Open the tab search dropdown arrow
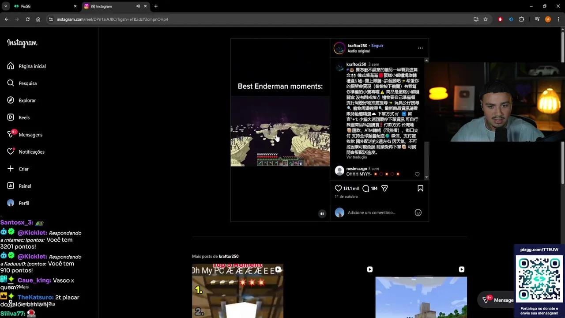The height and width of the screenshot is (318, 565). [x=6, y=6]
